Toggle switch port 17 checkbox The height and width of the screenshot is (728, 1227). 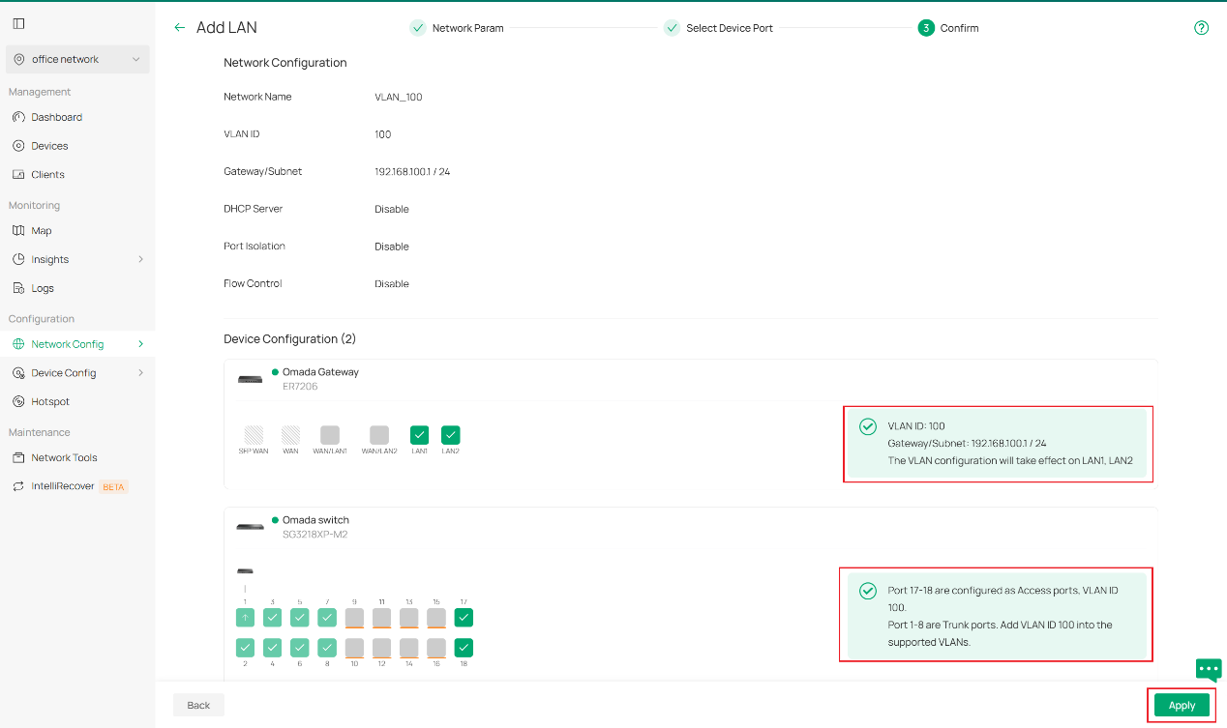point(464,618)
